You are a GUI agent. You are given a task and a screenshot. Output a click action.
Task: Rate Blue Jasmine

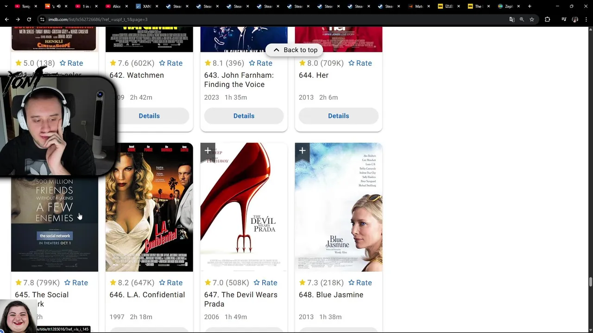coord(360,283)
